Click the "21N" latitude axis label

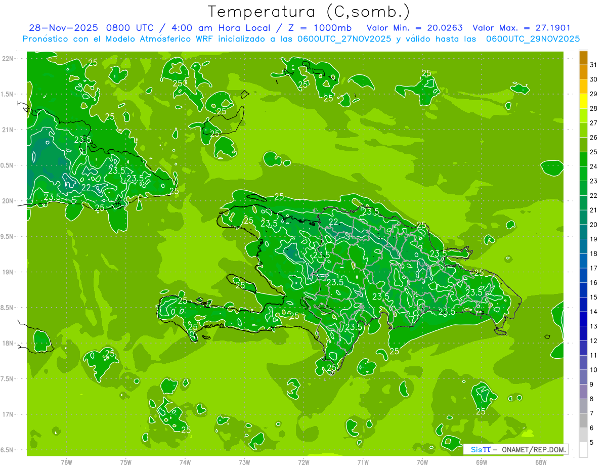pyautogui.click(x=8, y=130)
